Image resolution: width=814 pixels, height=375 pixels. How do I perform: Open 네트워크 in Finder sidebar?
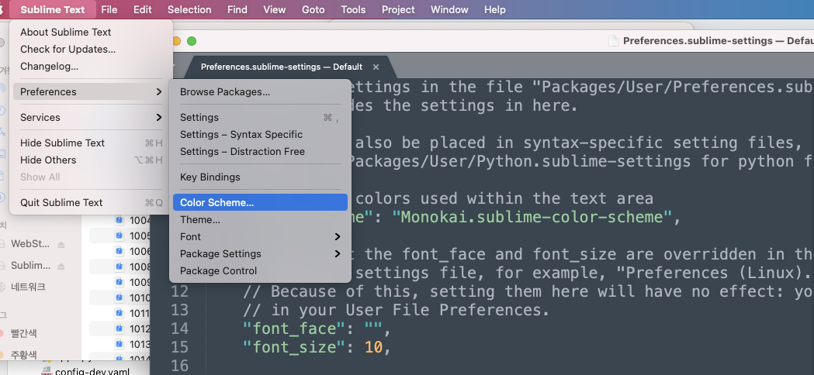[29, 287]
